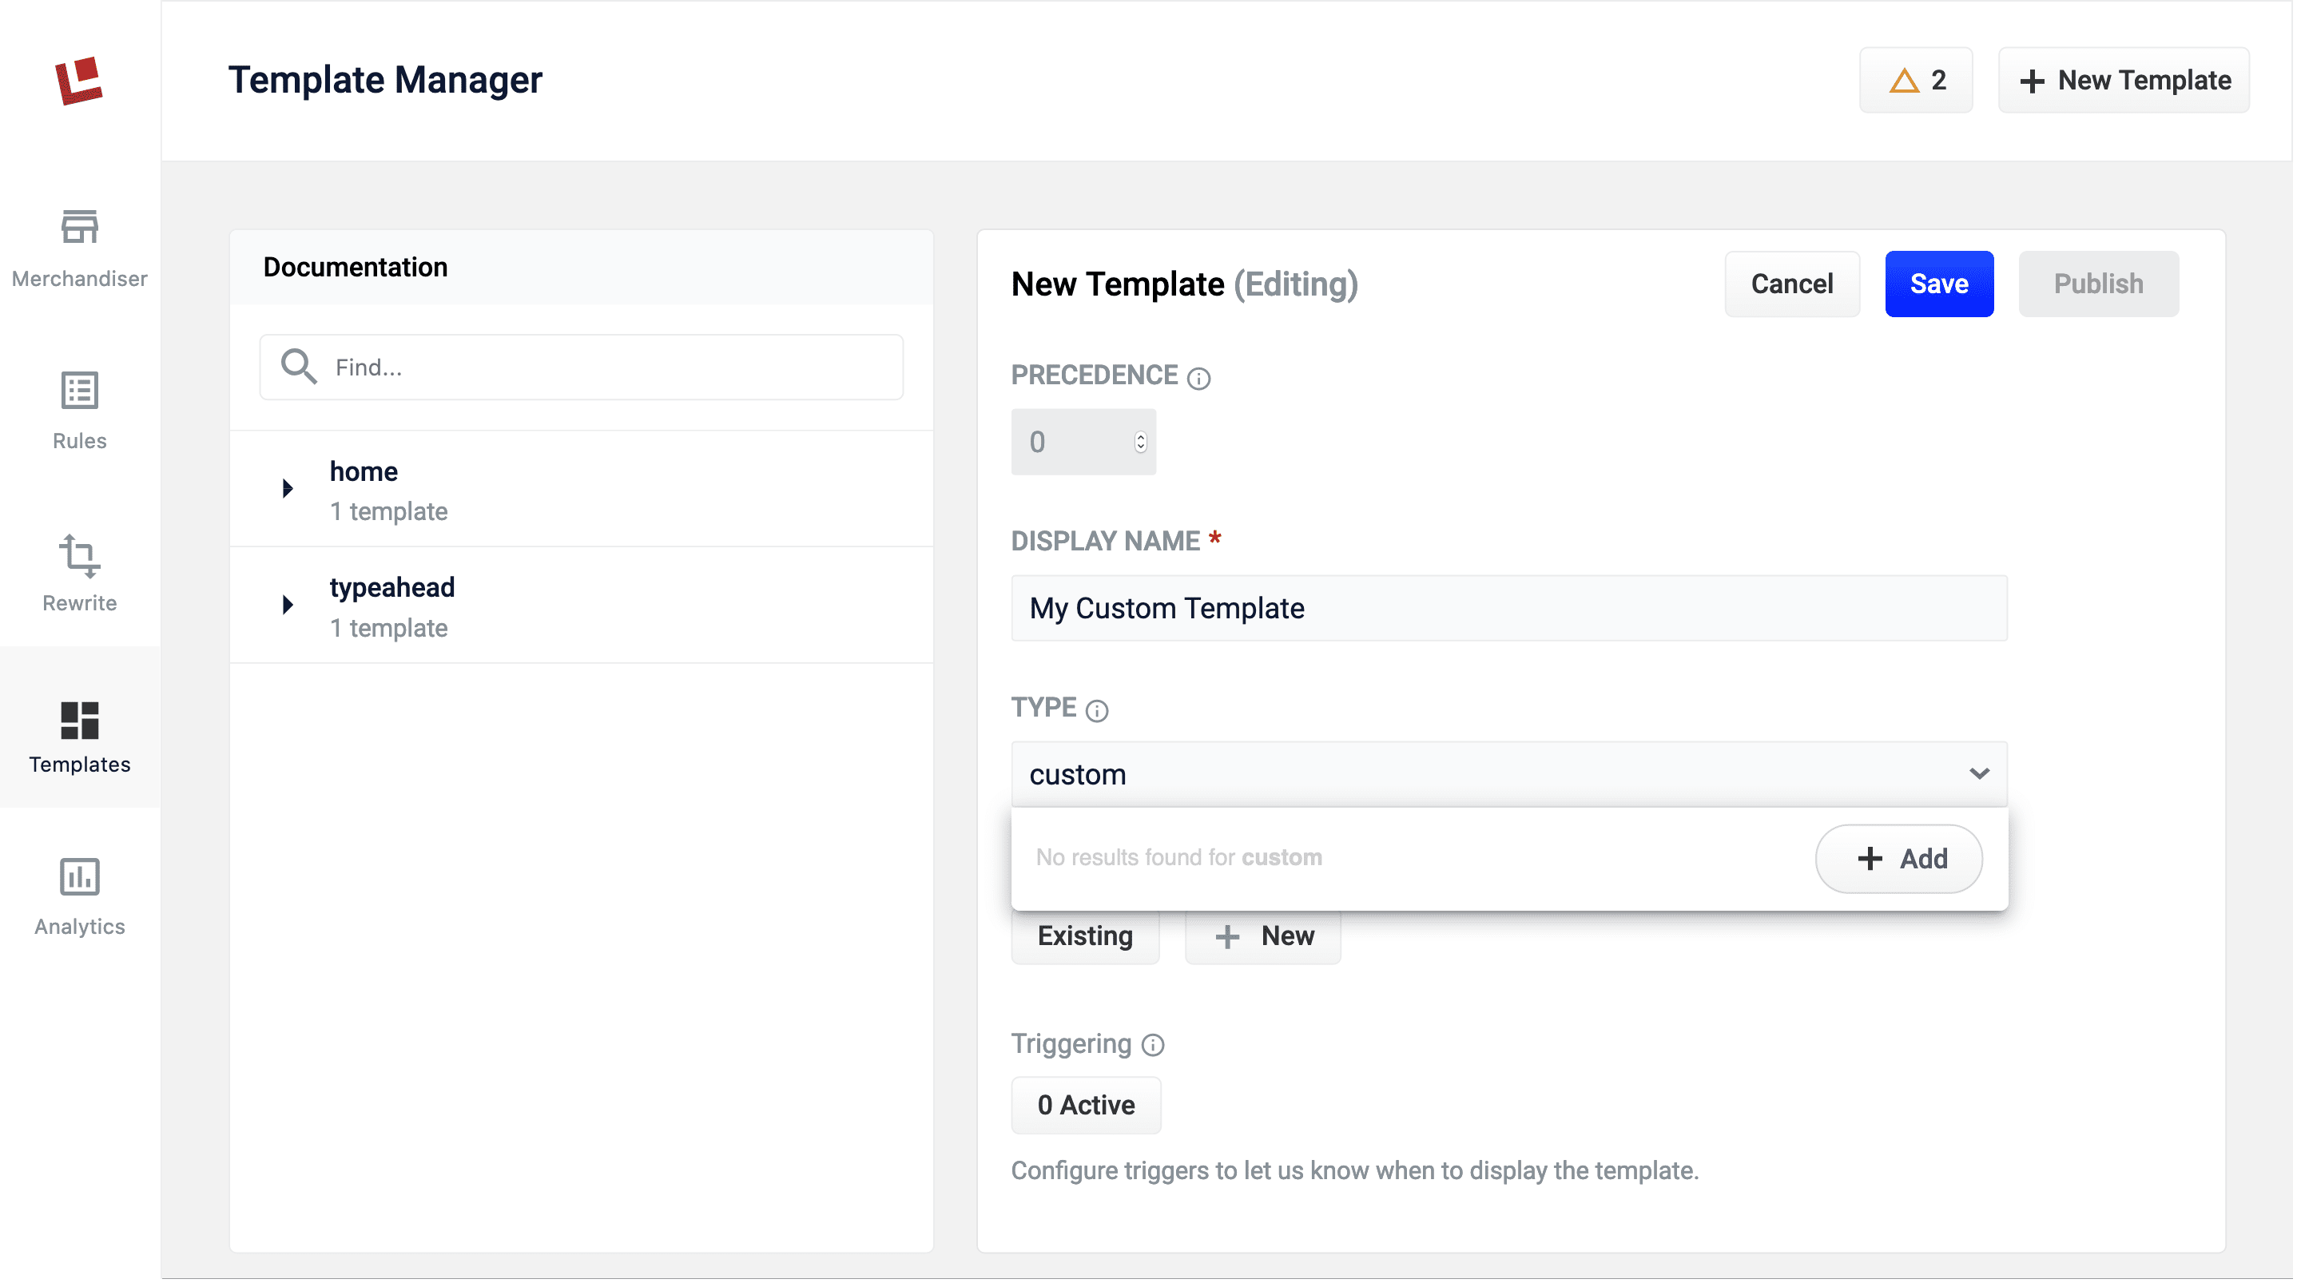Increment the PRECEDENCE stepper value
2301x1283 pixels.
click(x=1140, y=435)
